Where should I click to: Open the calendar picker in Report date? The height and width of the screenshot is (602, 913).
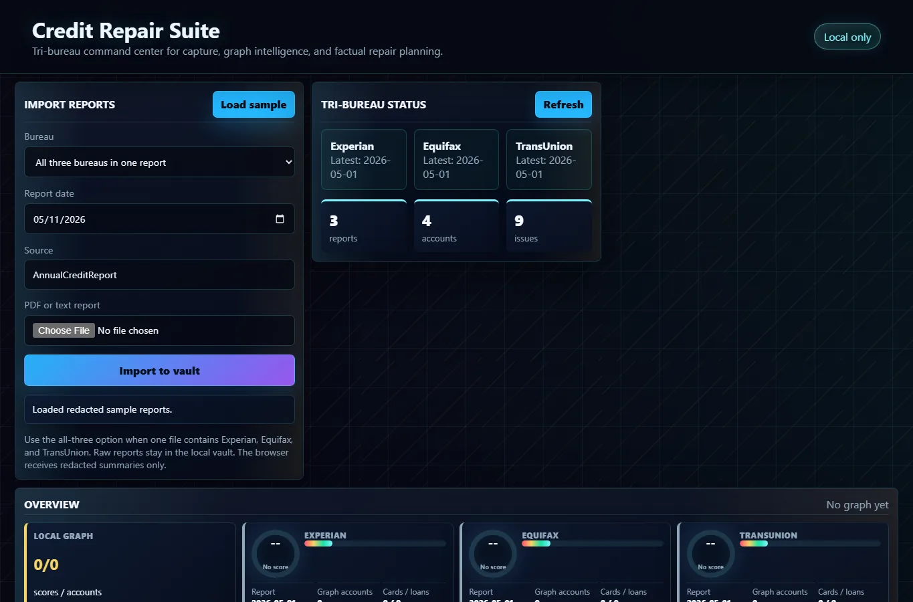pos(280,219)
